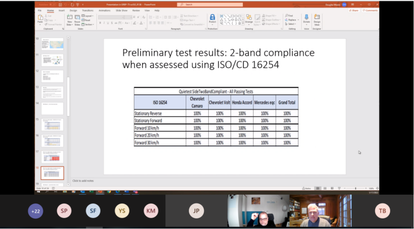Adjust the zoom slider in status bar
Image resolution: width=414 pixels, height=229 pixels.
pos(356,189)
